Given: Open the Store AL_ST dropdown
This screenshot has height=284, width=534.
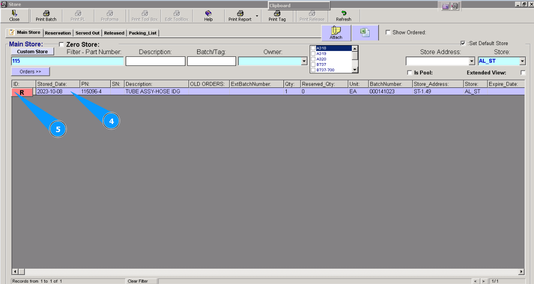Looking at the screenshot, I should [523, 61].
